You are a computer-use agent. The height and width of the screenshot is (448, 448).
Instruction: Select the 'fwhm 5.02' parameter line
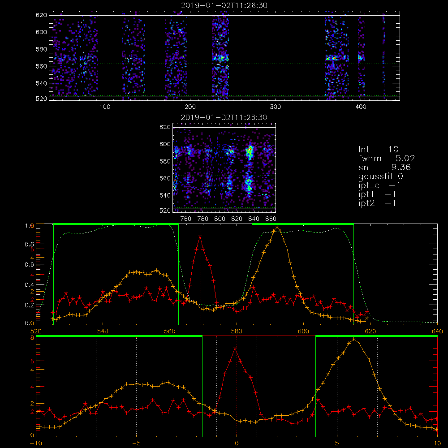pyautogui.click(x=387, y=158)
